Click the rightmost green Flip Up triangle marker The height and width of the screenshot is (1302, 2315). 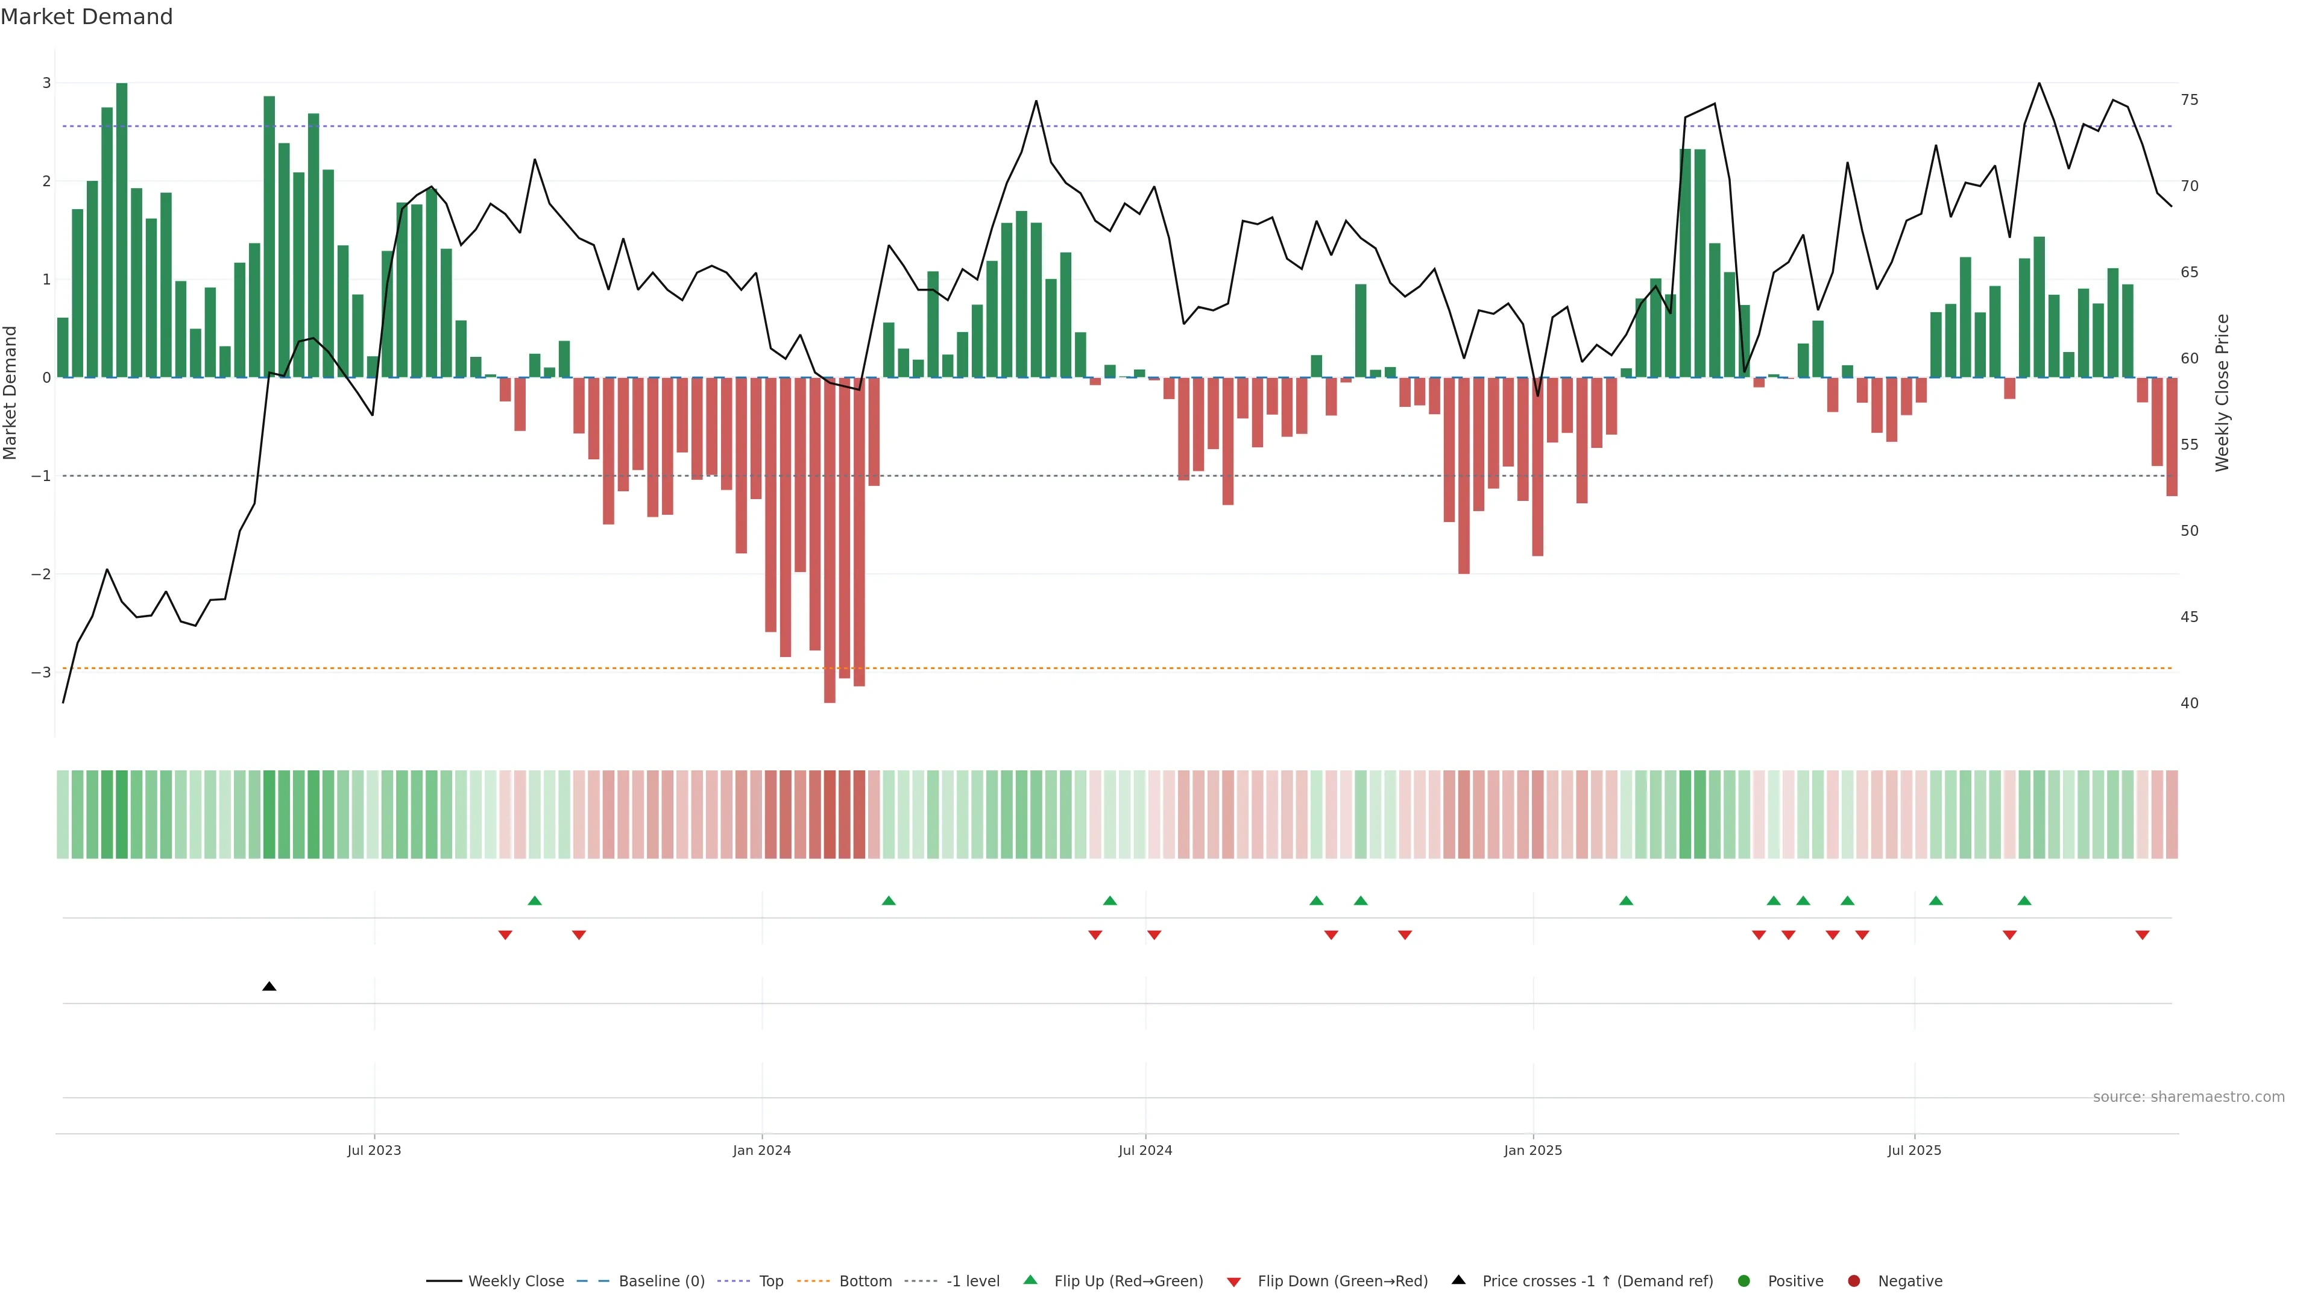[2024, 901]
